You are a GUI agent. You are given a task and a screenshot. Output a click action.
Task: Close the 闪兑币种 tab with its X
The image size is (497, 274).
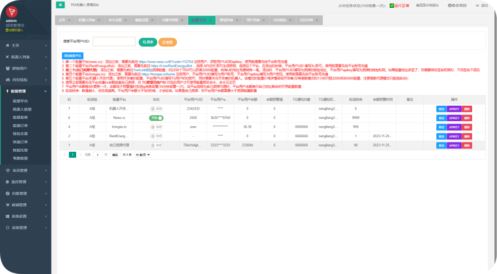pos(316,20)
